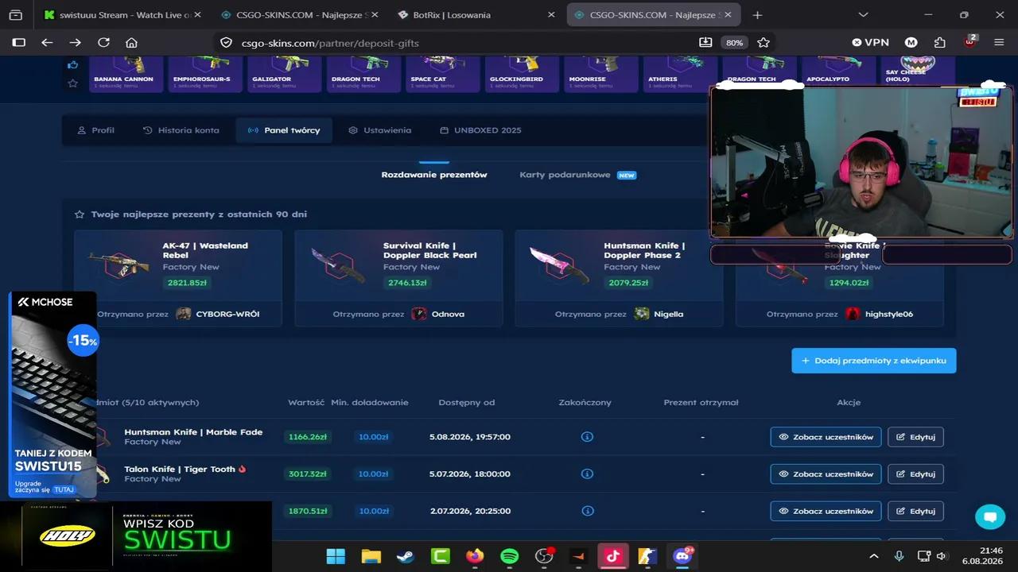This screenshot has height=572, width=1018.
Task: Click the star icon beside drops feed
Action: [73, 83]
